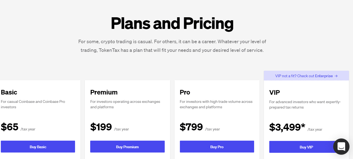The height and width of the screenshot is (159, 353).
Task: Click the intro paragraph mentioning TokenTax
Action: coord(172,46)
